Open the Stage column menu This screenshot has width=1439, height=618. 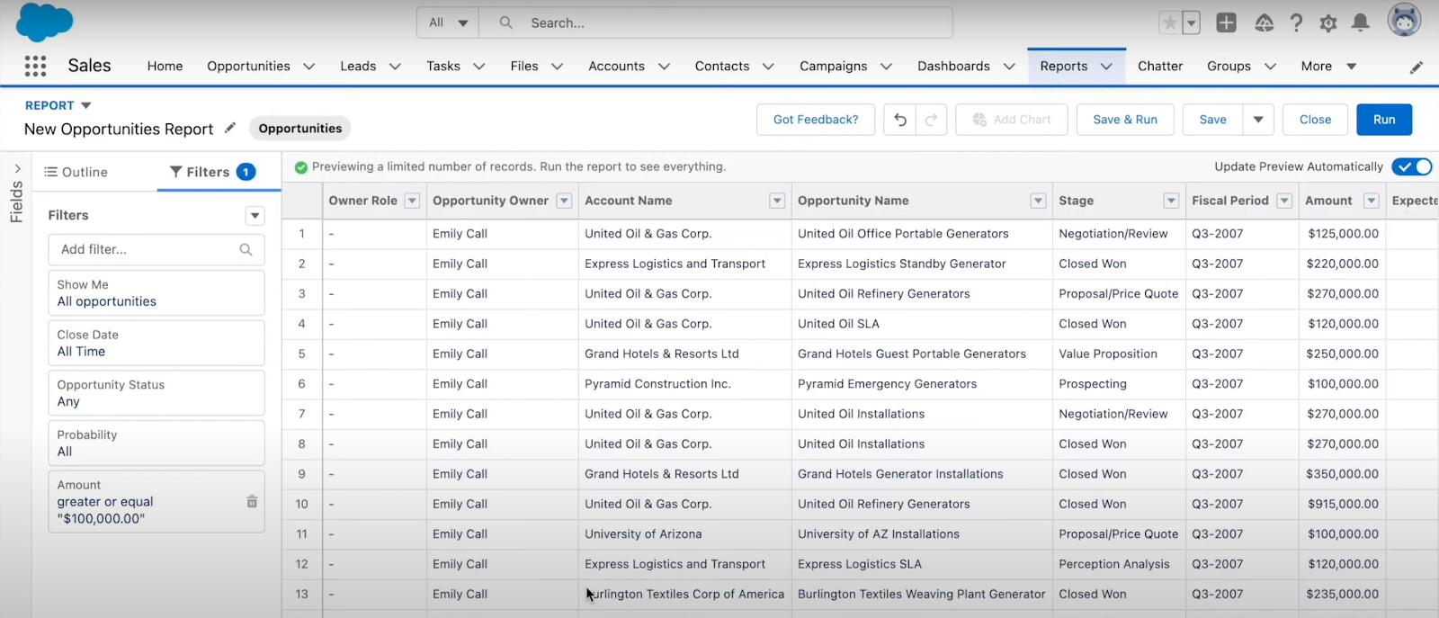pyautogui.click(x=1171, y=201)
